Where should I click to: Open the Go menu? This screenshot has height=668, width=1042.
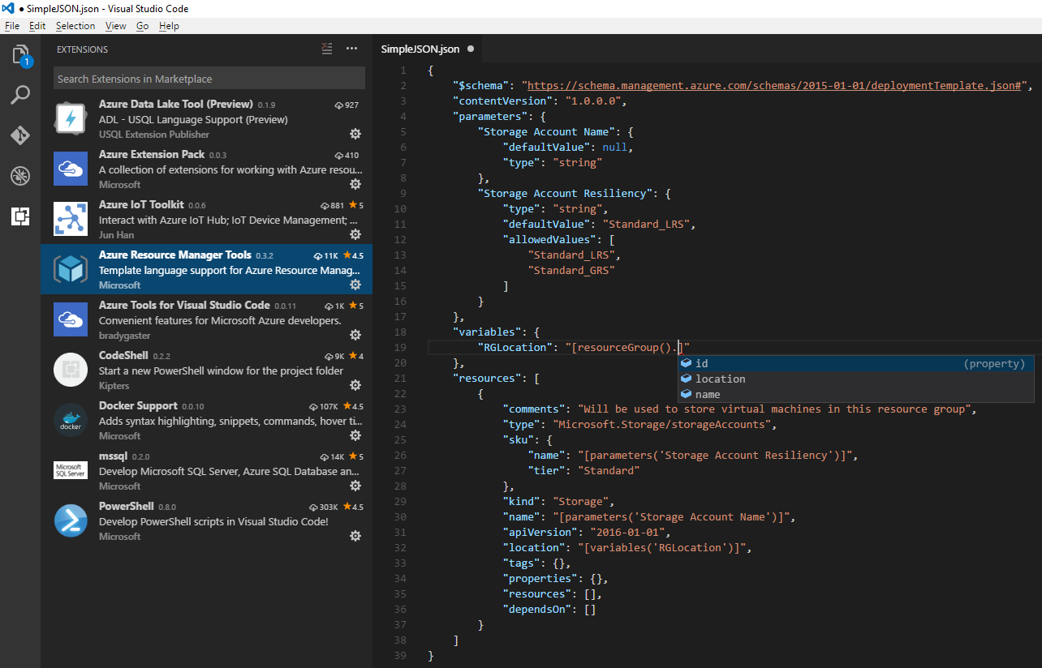coord(142,26)
